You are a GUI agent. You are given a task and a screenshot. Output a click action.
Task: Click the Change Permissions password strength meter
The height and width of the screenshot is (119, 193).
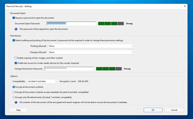pyautogui.click(x=109, y=69)
